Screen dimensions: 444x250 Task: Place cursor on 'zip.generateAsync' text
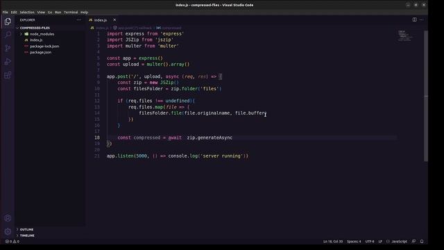tap(210, 137)
